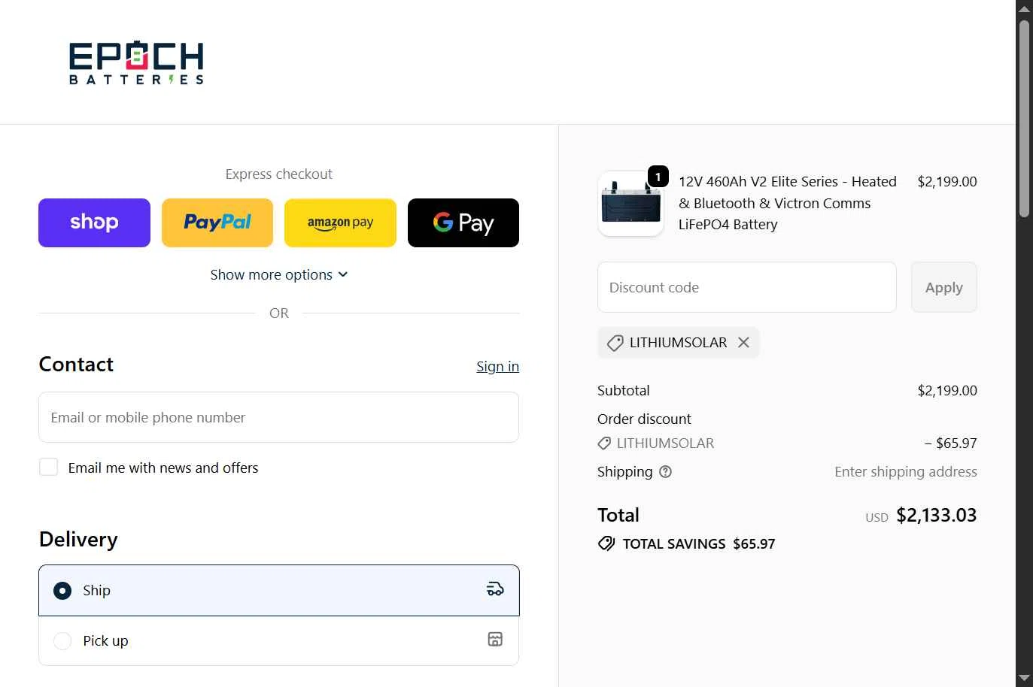Viewport: 1033px width, 687px height.
Task: Click the scrollbar down arrow
Action: pyautogui.click(x=1024, y=678)
